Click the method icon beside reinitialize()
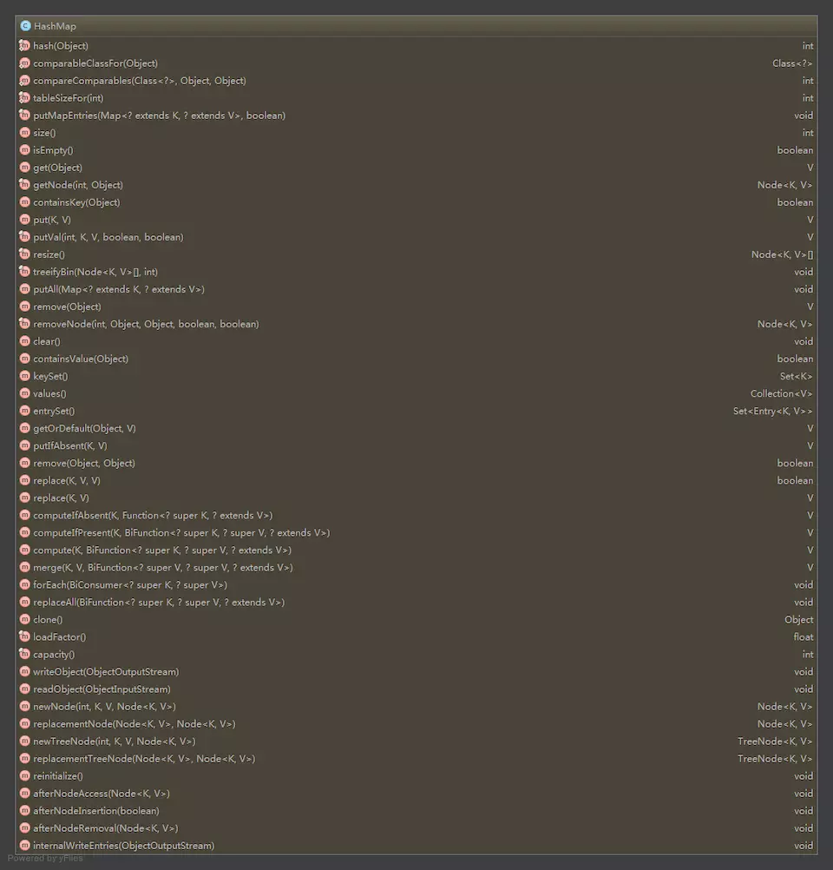This screenshot has height=870, width=833. 24,775
